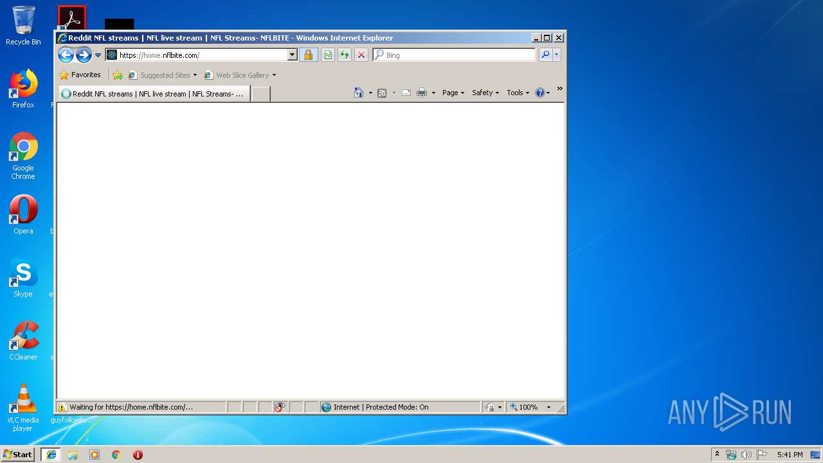Click Add to Favorites Bar icon
The image size is (823, 463).
(118, 75)
